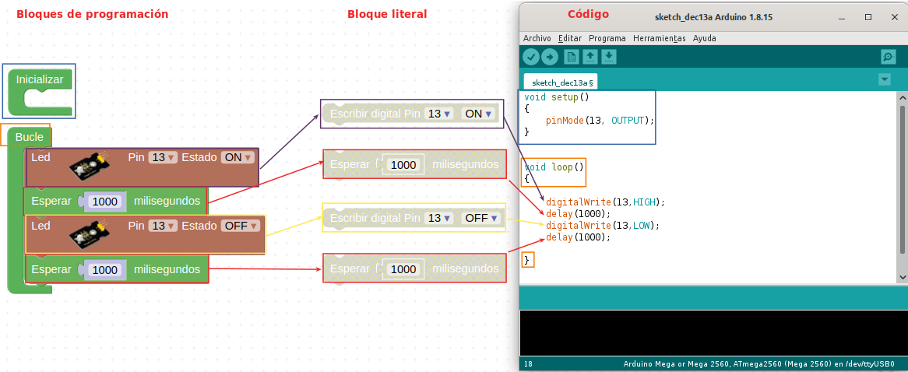Click the void setup() code line
This screenshot has width=908, height=372.
[556, 97]
